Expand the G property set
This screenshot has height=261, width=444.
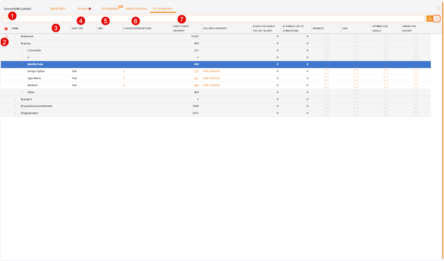[22, 57]
